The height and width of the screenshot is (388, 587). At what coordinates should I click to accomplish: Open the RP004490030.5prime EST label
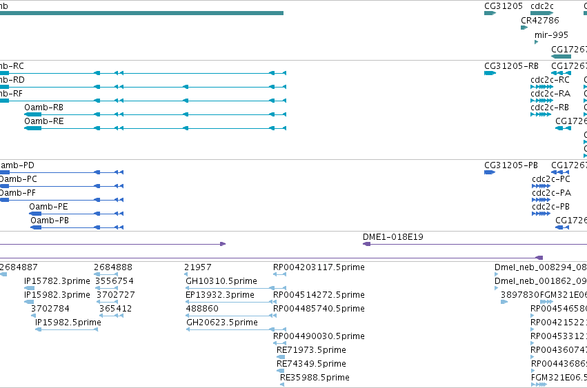pos(319,336)
